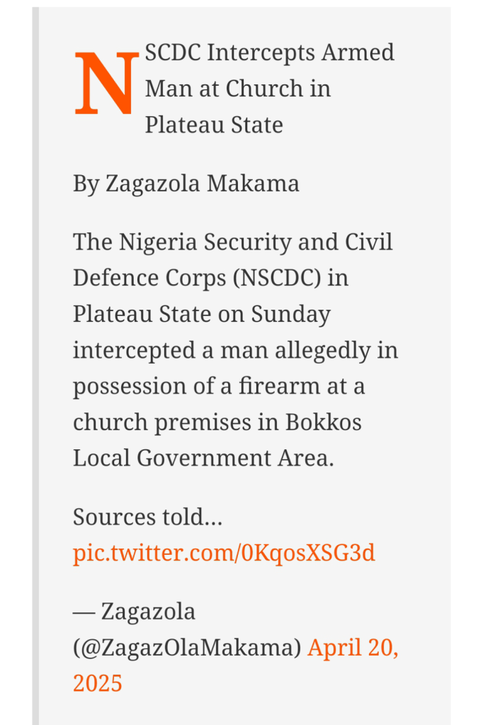
Task: Click "Local Government Area" text
Action: click(201, 459)
